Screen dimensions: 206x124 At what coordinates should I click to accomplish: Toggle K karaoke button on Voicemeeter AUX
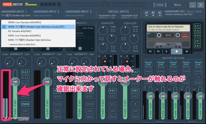pos(135,104)
